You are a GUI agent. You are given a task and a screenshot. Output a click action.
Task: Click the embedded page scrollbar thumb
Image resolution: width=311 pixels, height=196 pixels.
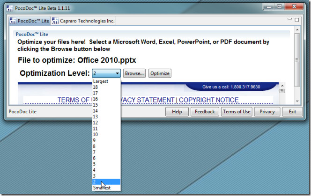pos(282,91)
